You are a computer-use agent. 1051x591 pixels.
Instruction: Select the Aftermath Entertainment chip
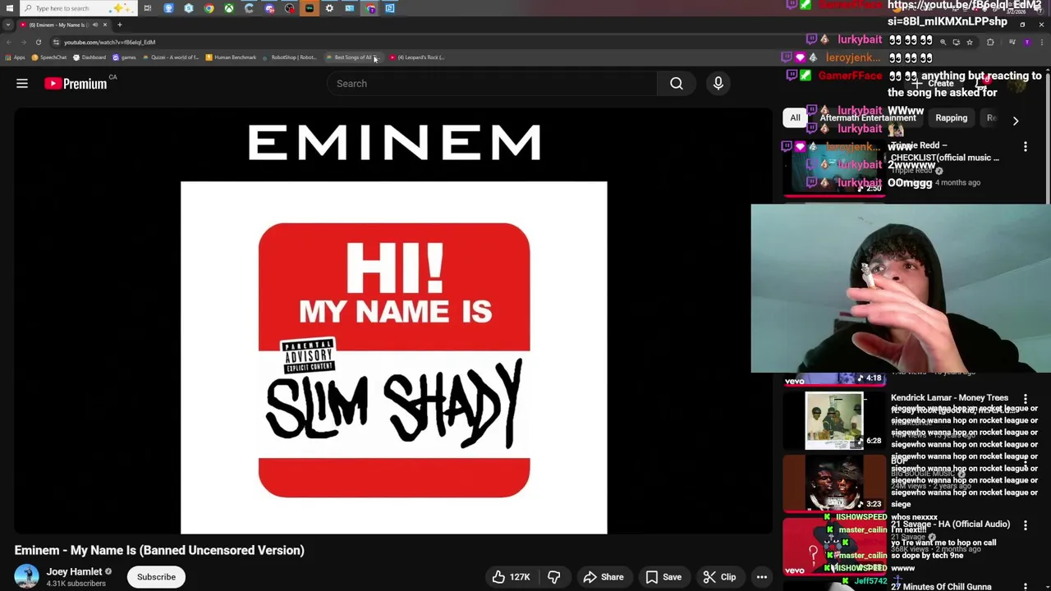[x=867, y=118]
